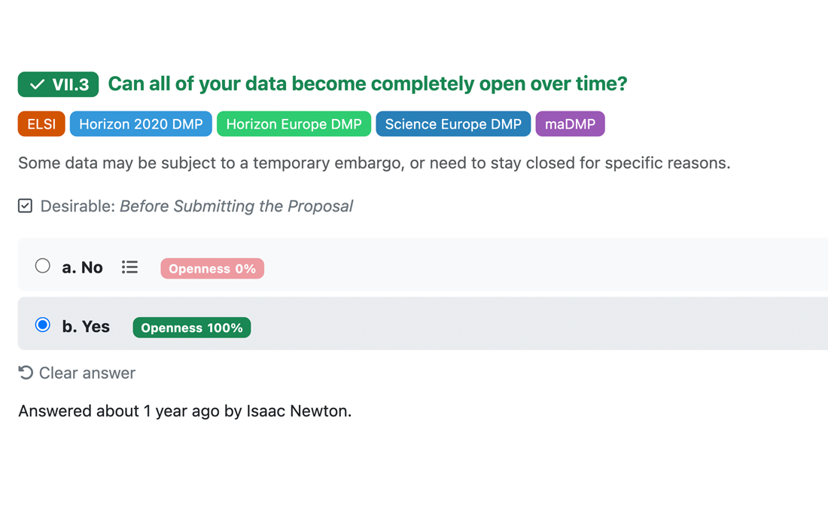
Task: Click the Clear answer undo arrow icon
Action: [26, 373]
